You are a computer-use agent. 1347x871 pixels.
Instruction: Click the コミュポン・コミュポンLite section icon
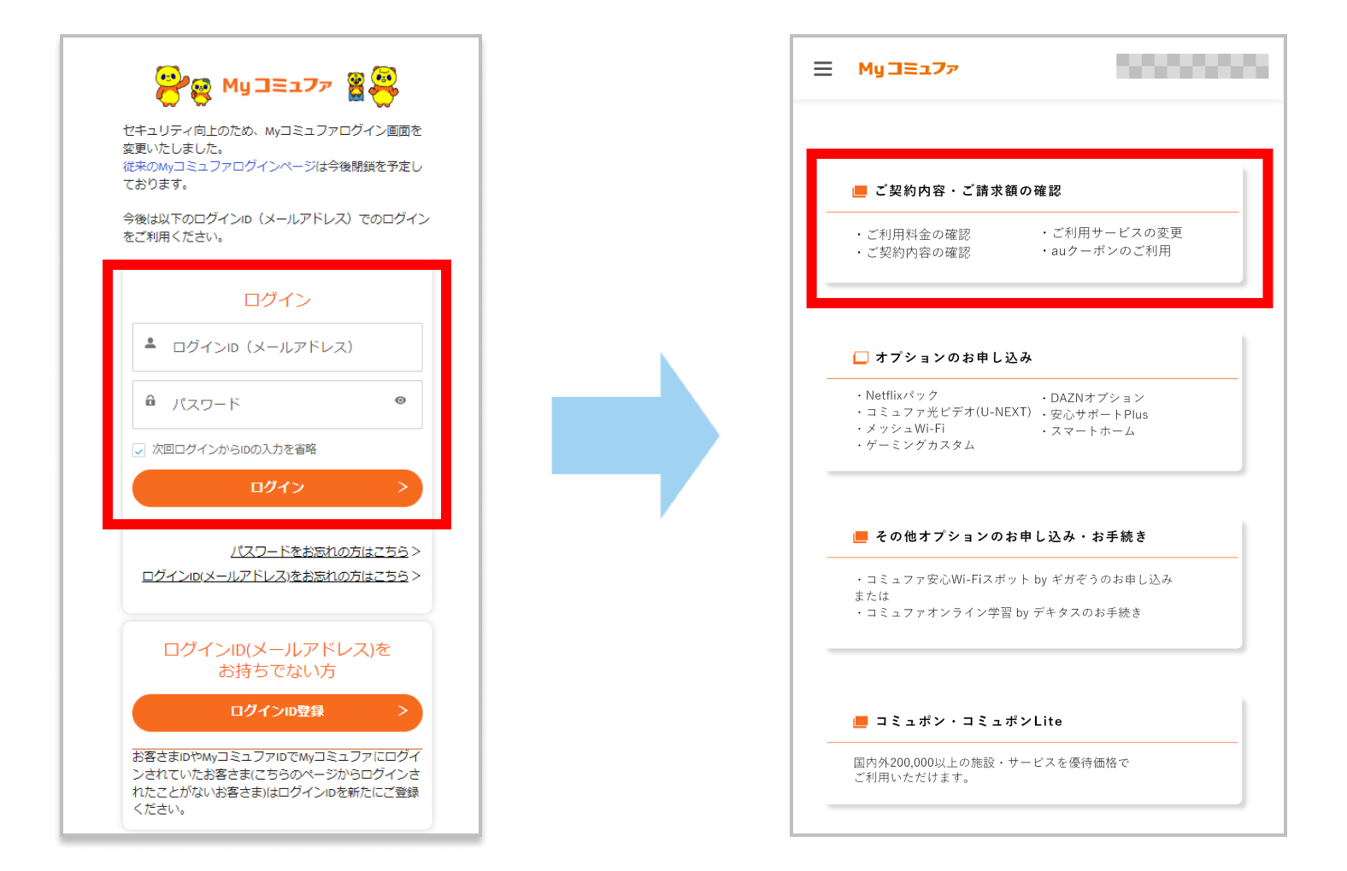860,722
